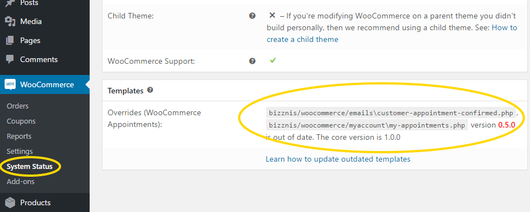Click the help icon beside Child Theme
This screenshot has width=530, height=212.
point(252,16)
